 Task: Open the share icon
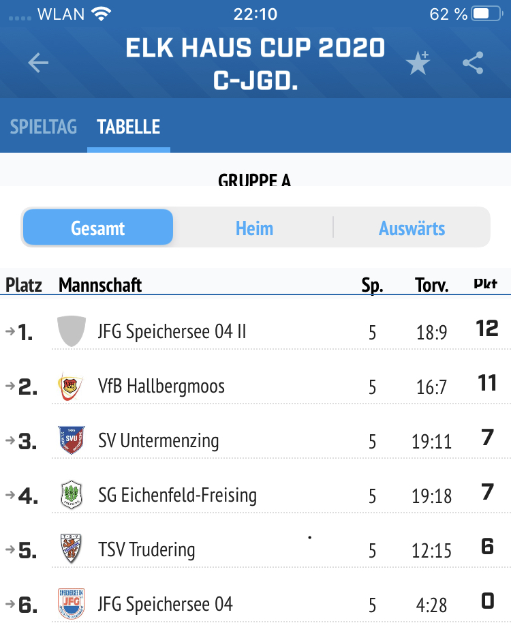473,63
